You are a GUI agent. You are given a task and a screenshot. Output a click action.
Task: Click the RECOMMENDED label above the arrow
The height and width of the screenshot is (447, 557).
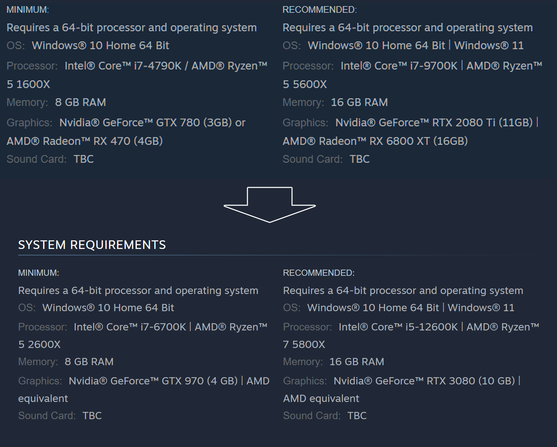(320, 10)
